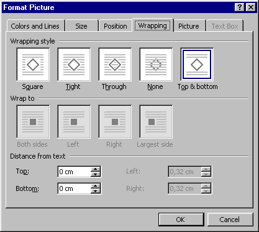The image size is (259, 232).
Task: Confirm with the OK button
Action: point(181,220)
